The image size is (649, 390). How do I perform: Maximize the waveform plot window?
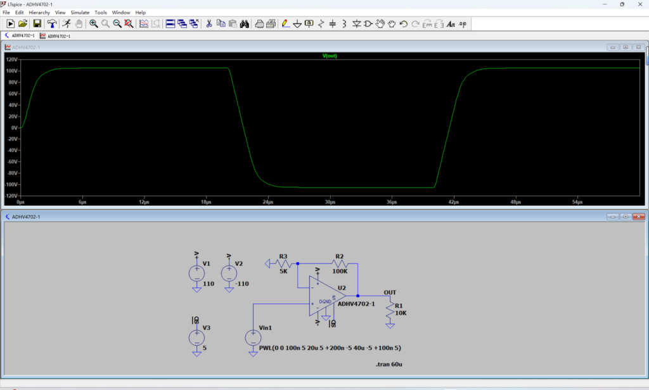point(626,47)
